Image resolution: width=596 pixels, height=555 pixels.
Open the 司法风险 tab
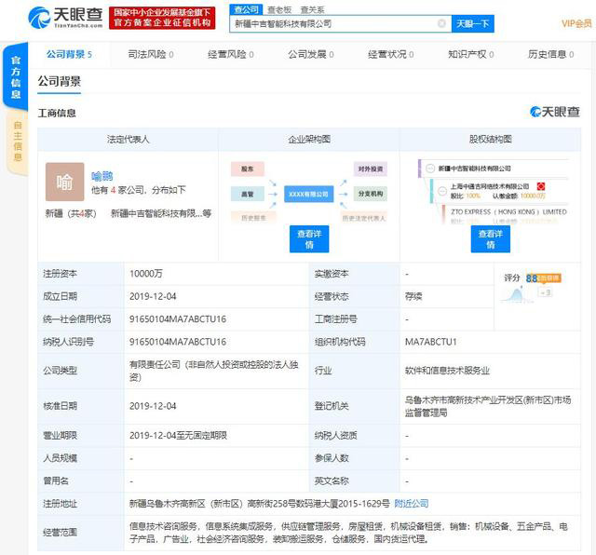(x=151, y=54)
